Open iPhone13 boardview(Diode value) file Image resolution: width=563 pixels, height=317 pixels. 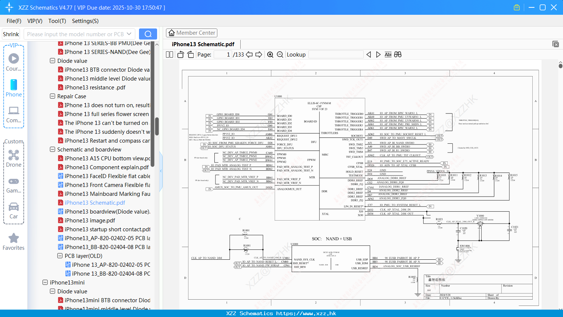104,211
